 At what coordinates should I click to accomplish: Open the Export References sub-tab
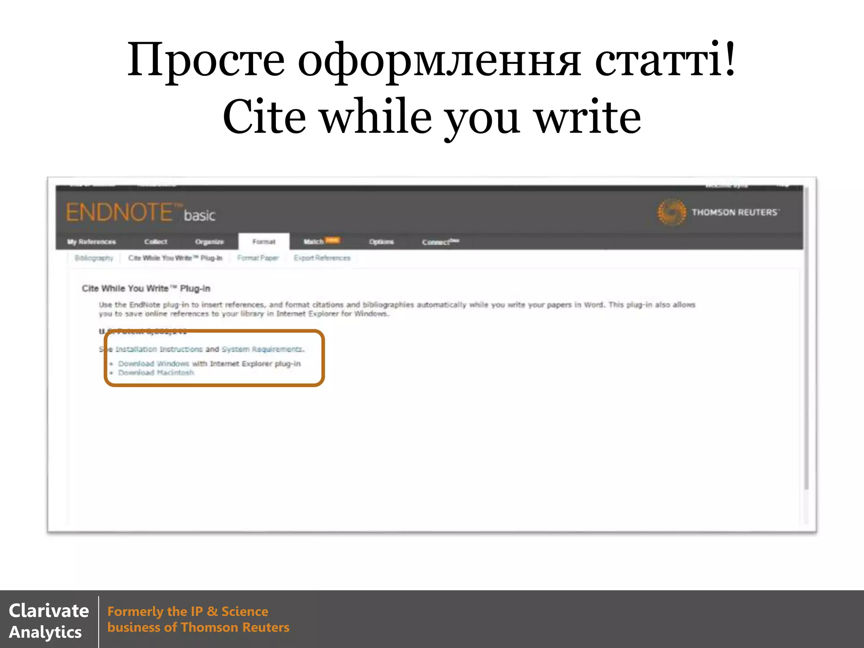pyautogui.click(x=322, y=258)
